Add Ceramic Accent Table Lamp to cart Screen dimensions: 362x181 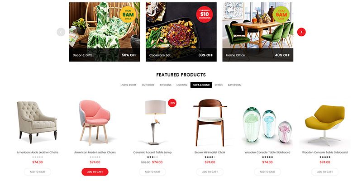(x=152, y=172)
